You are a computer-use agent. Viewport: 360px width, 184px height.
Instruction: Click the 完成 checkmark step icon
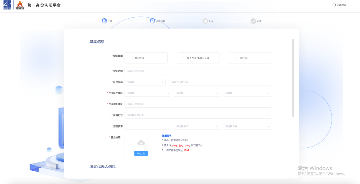pyautogui.click(x=253, y=21)
